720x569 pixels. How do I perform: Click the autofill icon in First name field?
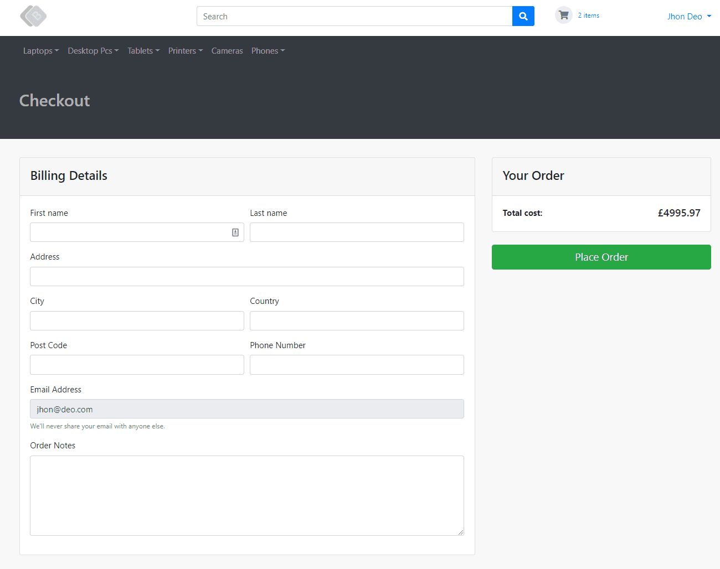234,232
